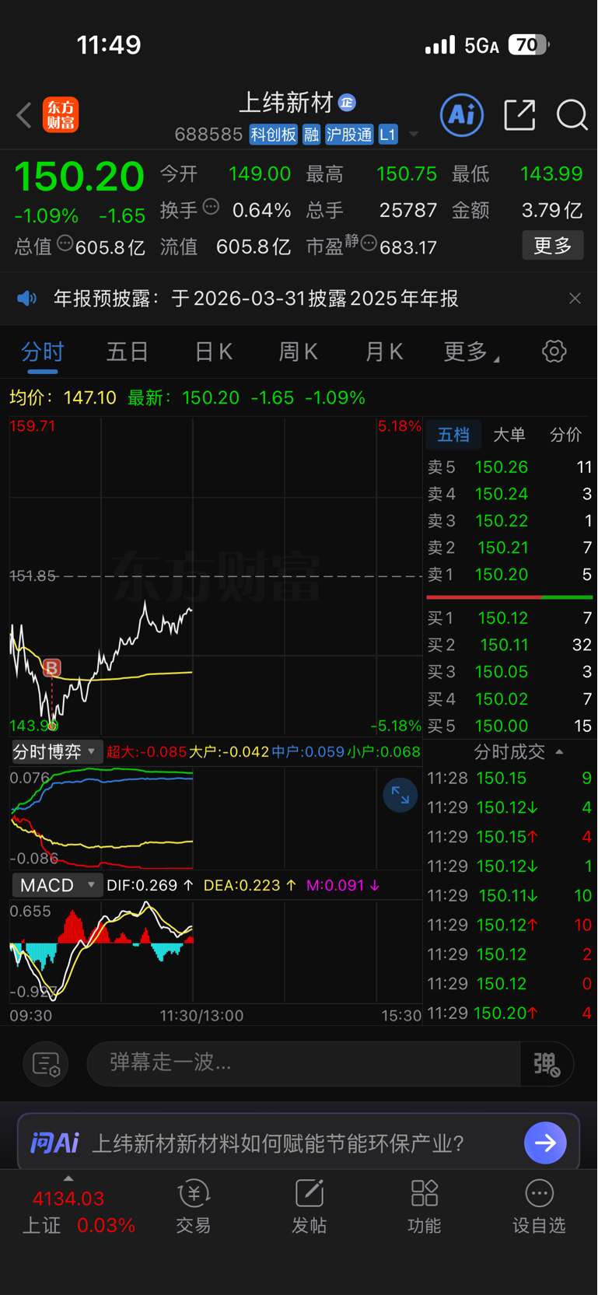Screen dimensions: 598x1295
Task: Tap the 买5 150.00 order row
Action: 509,726
